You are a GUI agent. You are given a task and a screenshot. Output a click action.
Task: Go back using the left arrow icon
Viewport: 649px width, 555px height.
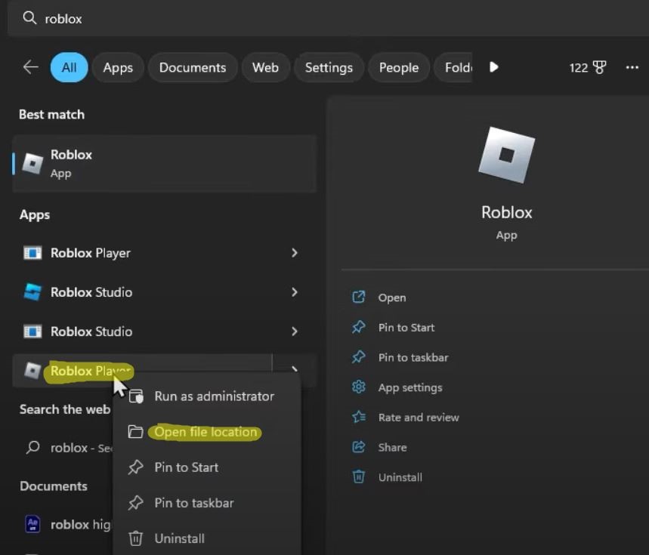(31, 67)
